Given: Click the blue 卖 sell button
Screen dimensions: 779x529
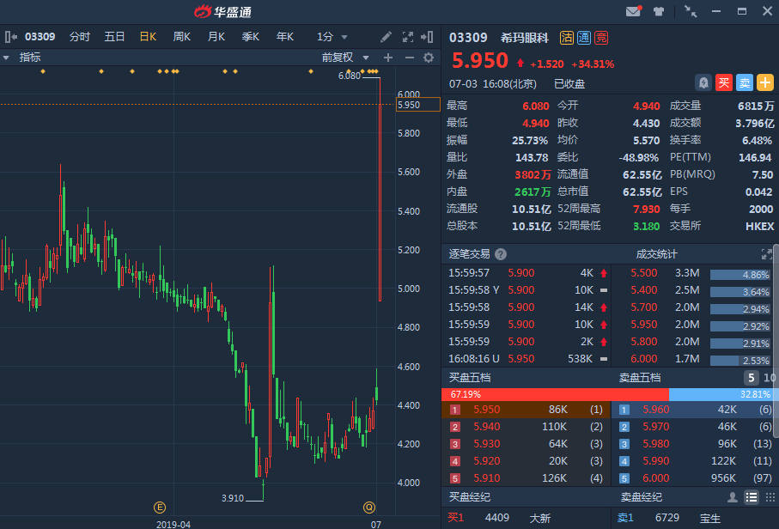Looking at the screenshot, I should click(745, 82).
